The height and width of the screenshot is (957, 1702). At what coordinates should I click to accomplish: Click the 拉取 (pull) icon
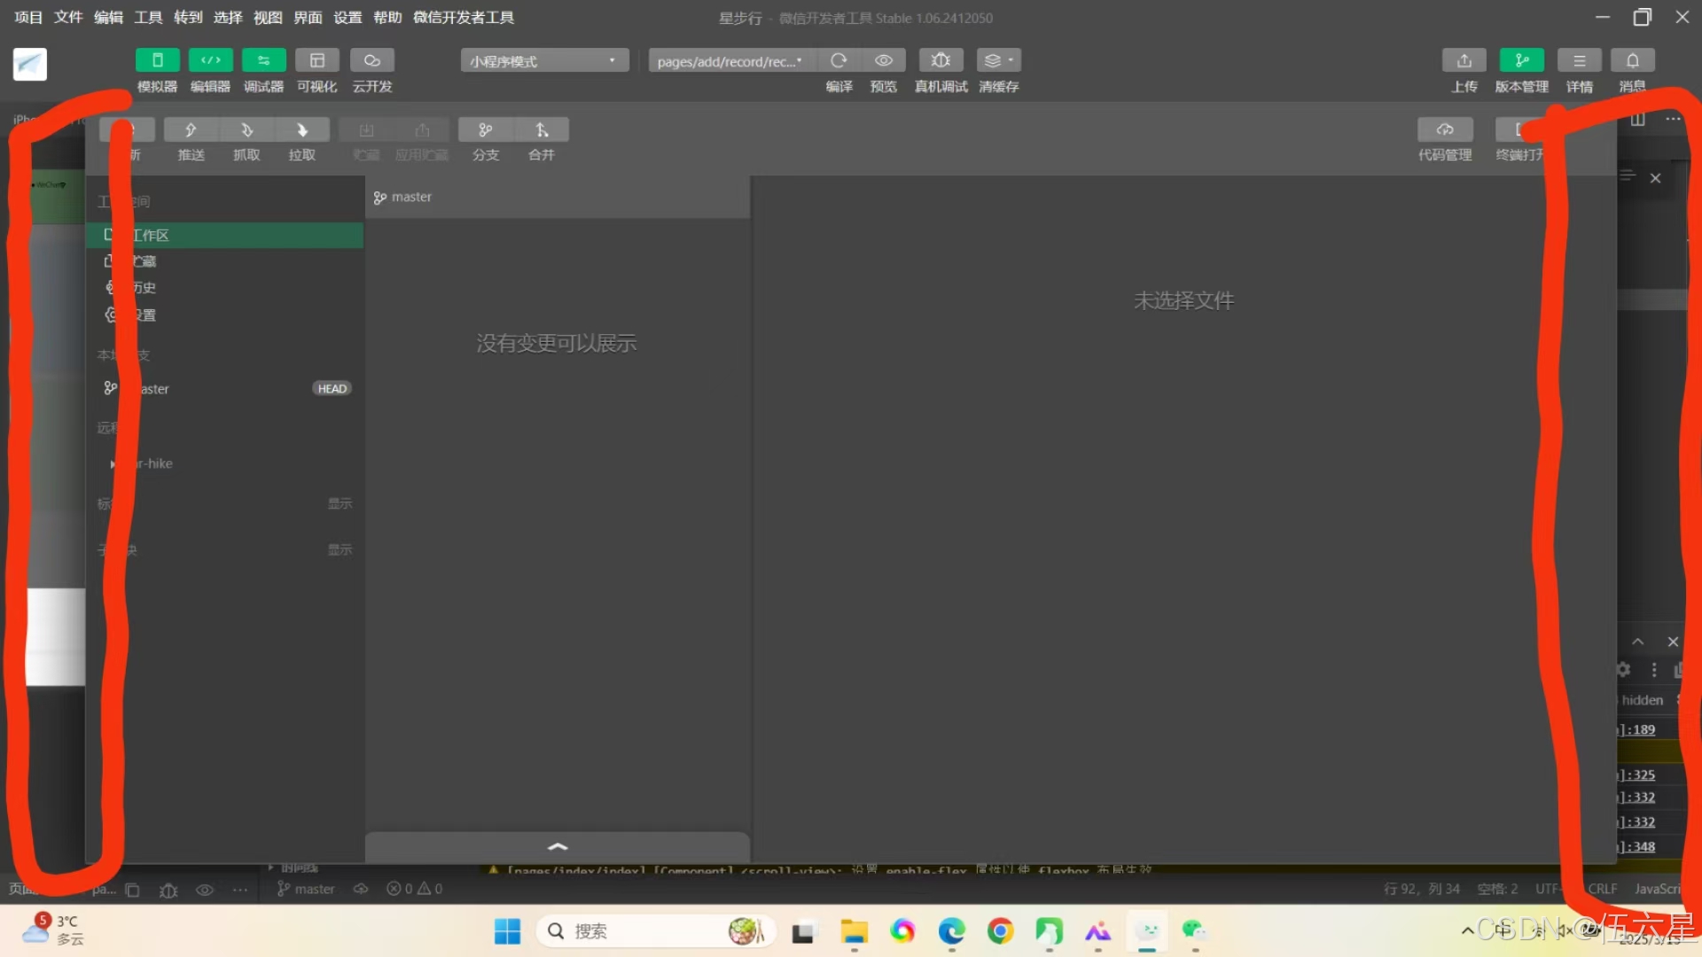302,130
